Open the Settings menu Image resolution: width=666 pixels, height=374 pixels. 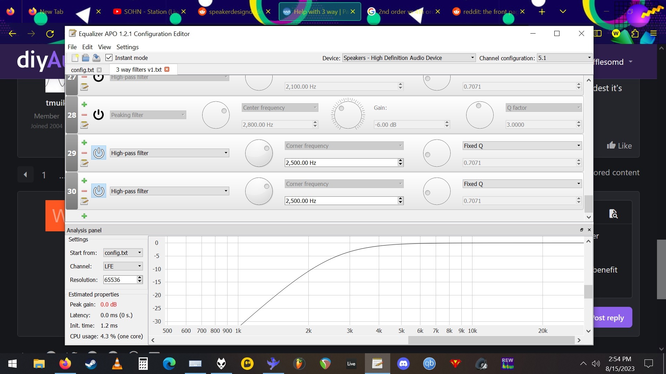point(127,47)
